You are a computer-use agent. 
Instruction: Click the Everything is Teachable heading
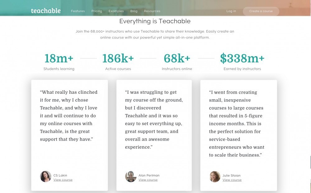(155, 21)
